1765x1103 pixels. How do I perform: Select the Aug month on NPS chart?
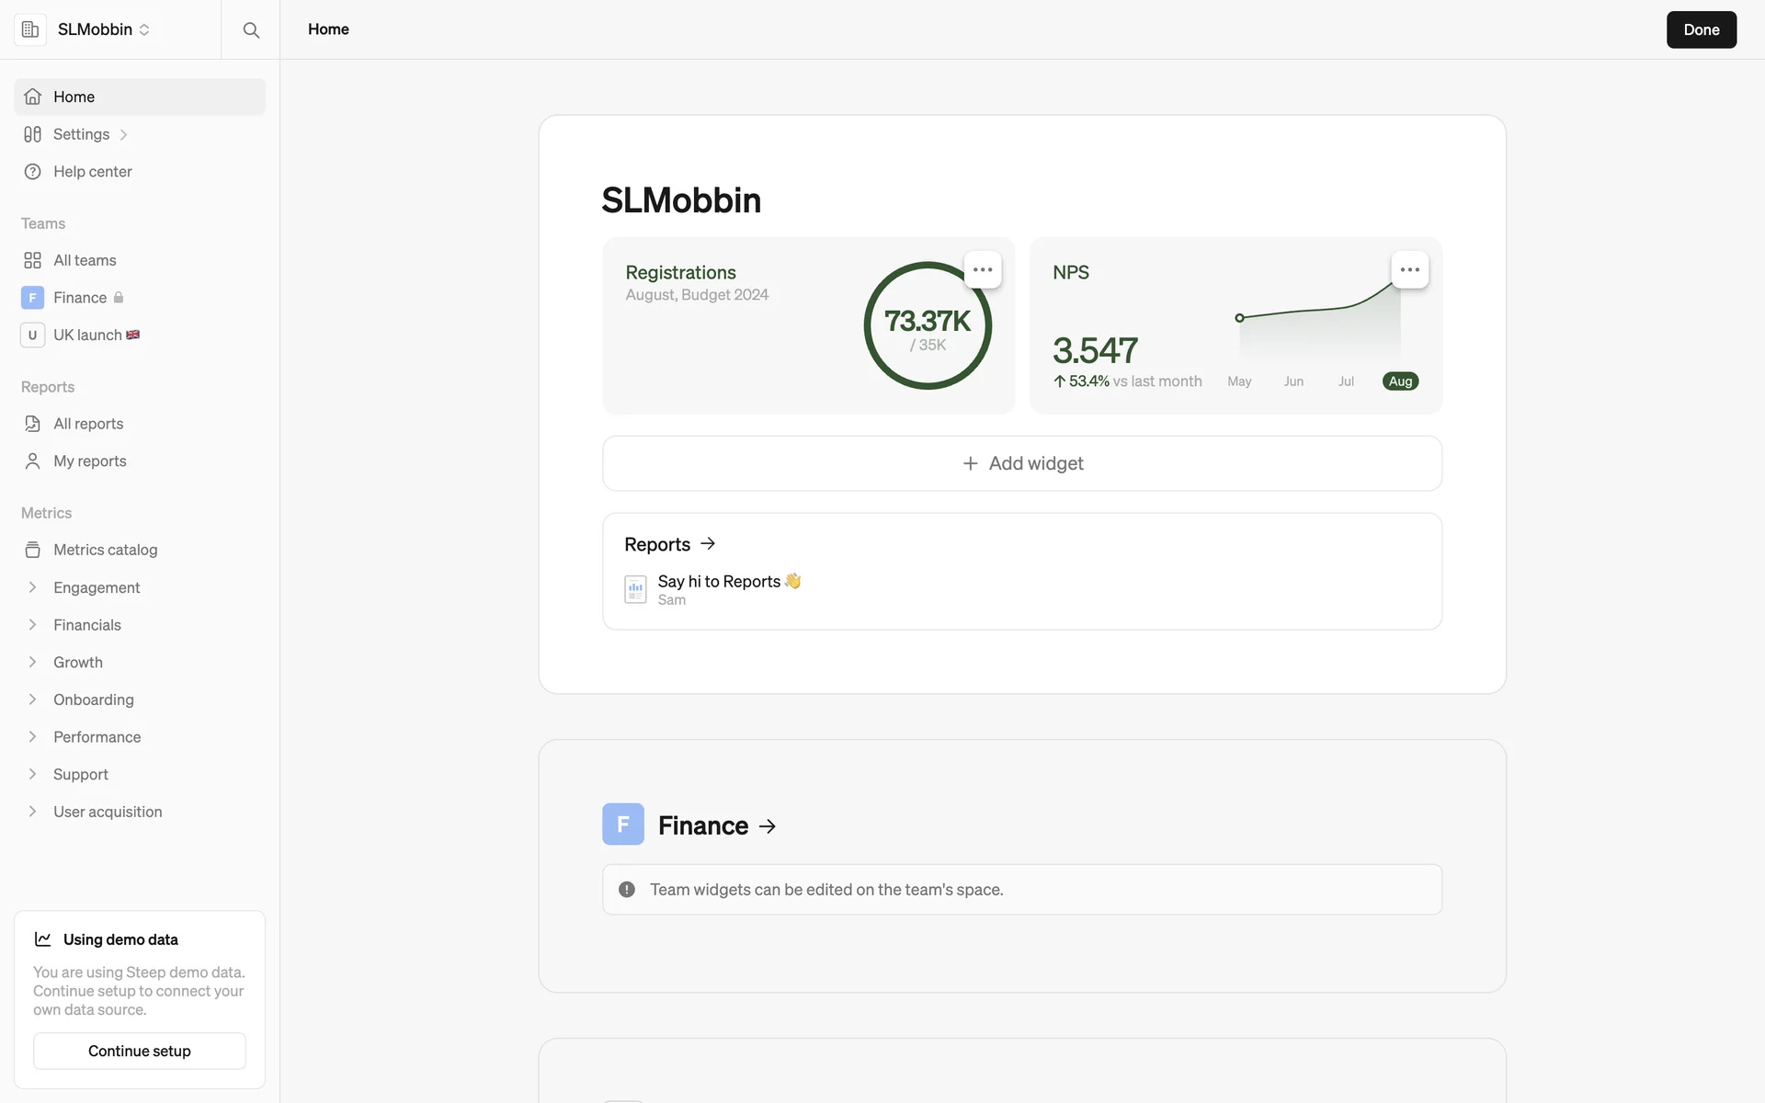1400,381
